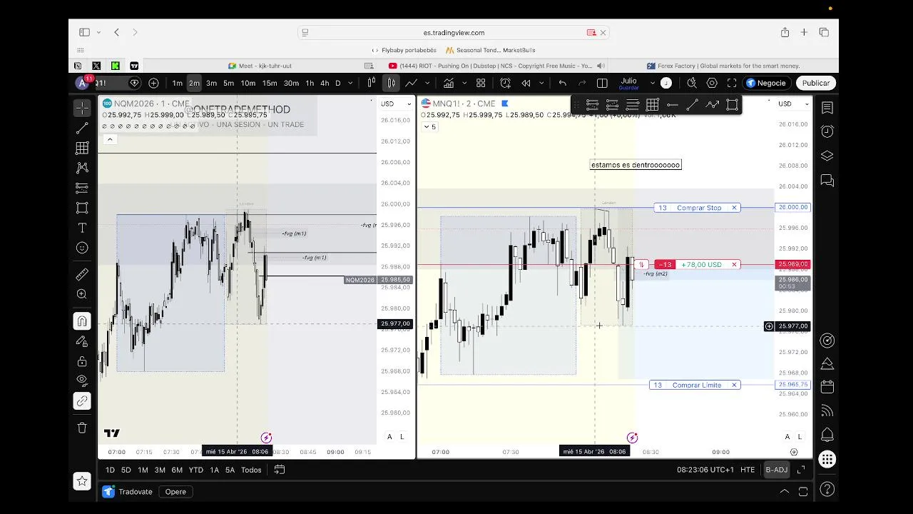Select 4h timeframe

click(x=325, y=83)
